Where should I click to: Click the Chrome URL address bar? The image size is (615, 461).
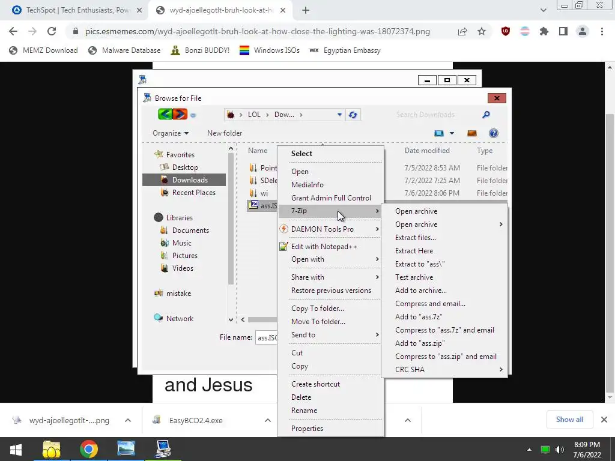(257, 31)
